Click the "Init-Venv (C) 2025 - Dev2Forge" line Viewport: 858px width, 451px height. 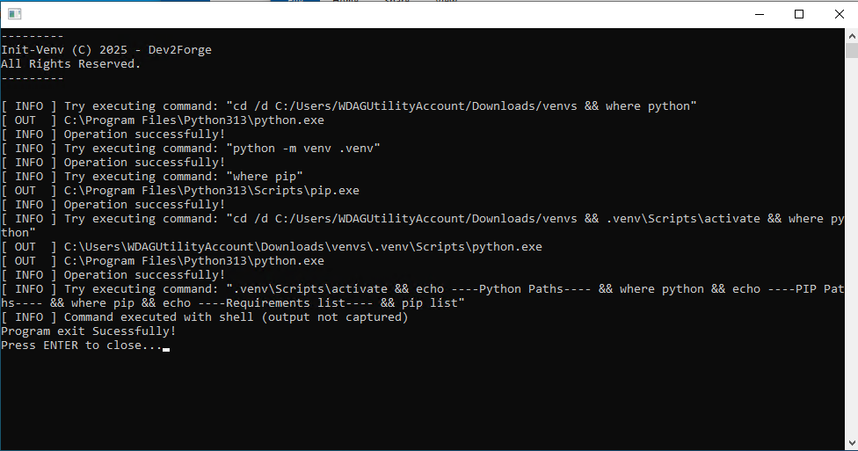click(x=106, y=50)
